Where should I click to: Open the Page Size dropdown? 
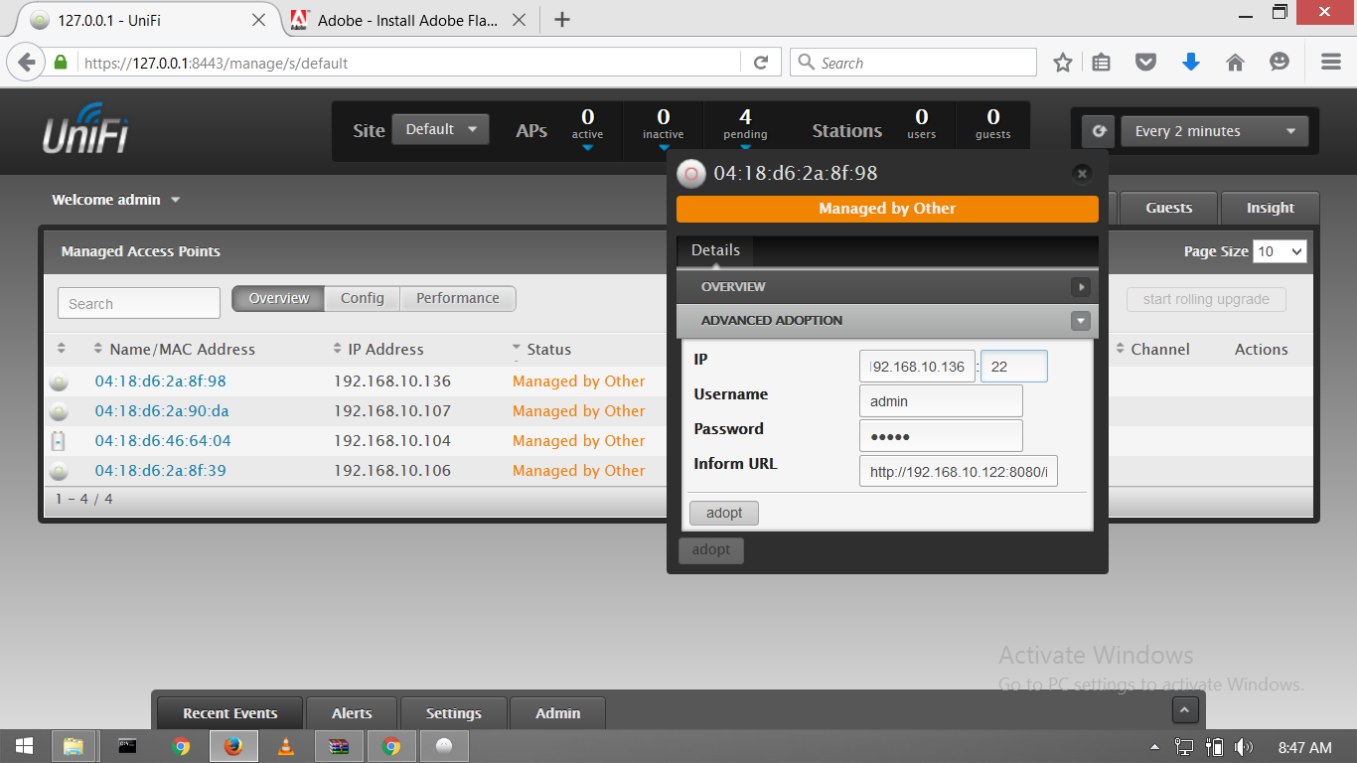click(1280, 251)
